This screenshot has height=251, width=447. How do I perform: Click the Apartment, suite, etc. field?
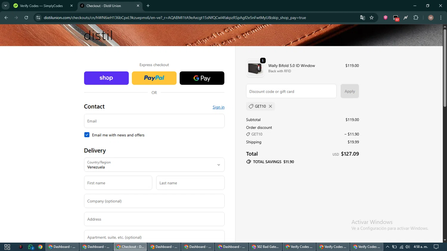(154, 236)
